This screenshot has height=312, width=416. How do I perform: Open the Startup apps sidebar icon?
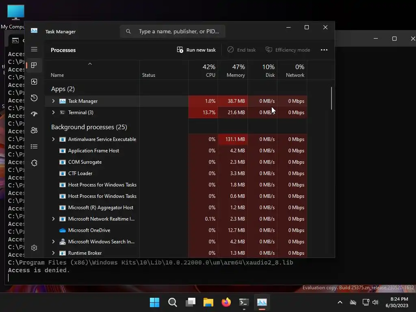34,114
